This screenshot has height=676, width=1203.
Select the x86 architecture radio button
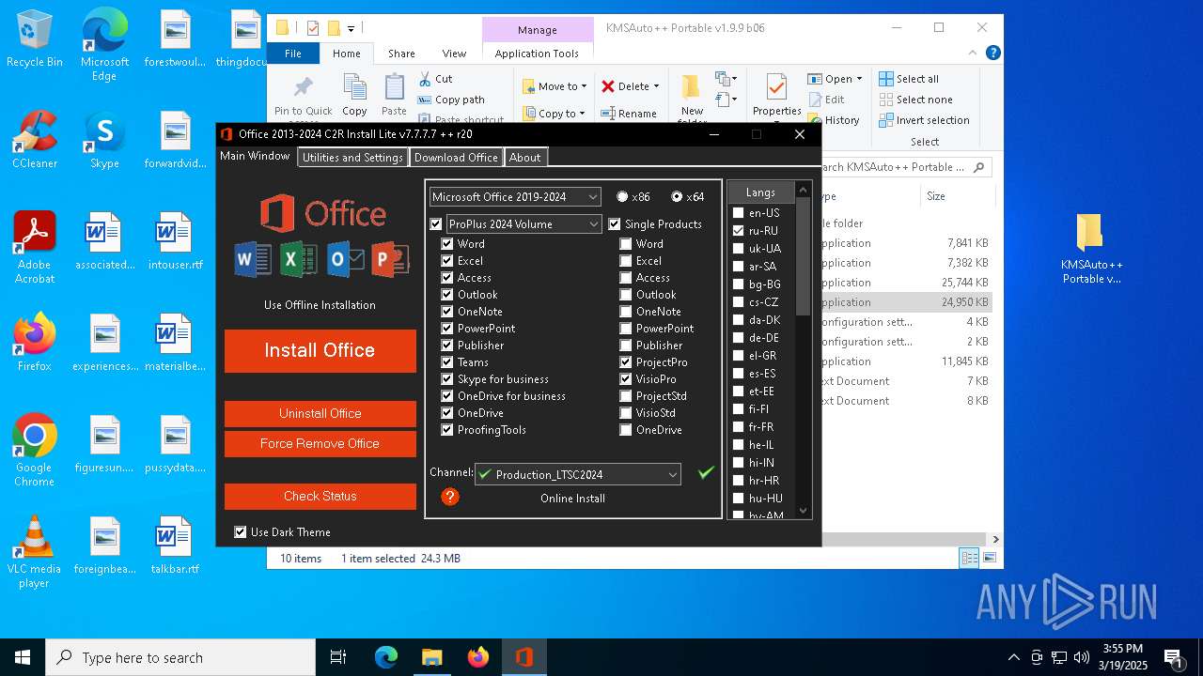click(622, 197)
